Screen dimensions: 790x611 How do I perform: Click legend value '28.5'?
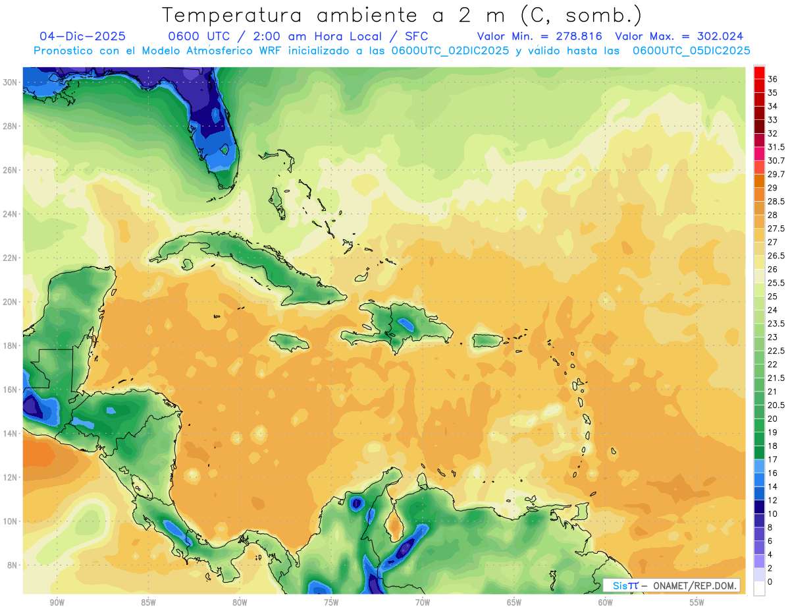[x=776, y=201]
